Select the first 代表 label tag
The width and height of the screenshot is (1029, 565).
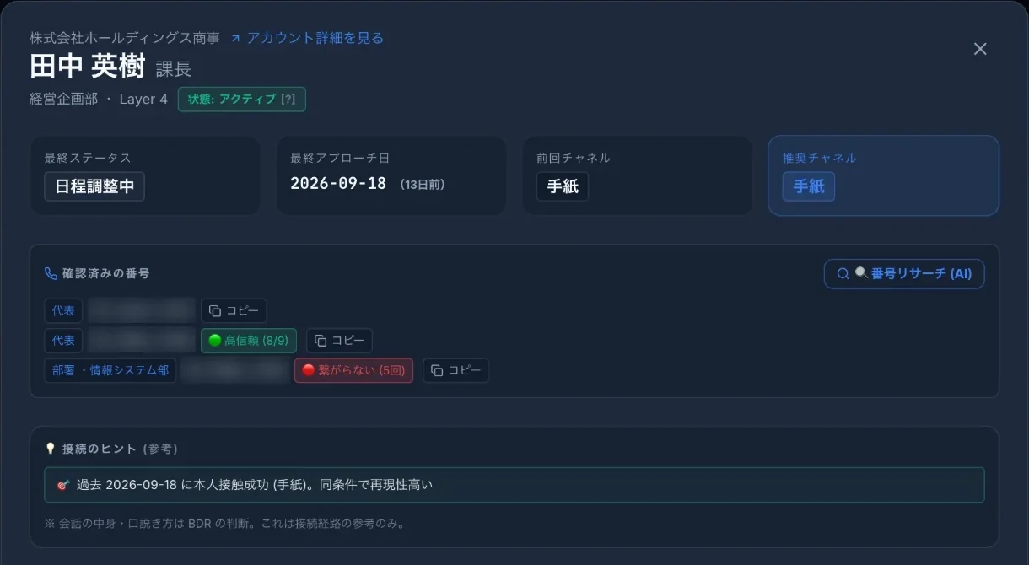click(63, 310)
